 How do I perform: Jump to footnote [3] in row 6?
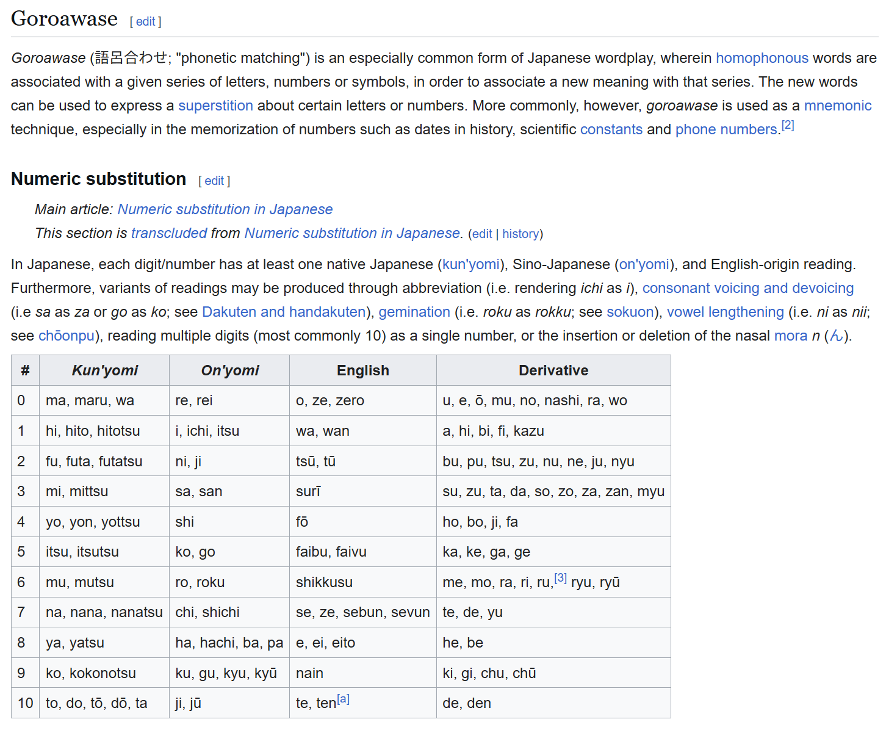[x=561, y=577]
